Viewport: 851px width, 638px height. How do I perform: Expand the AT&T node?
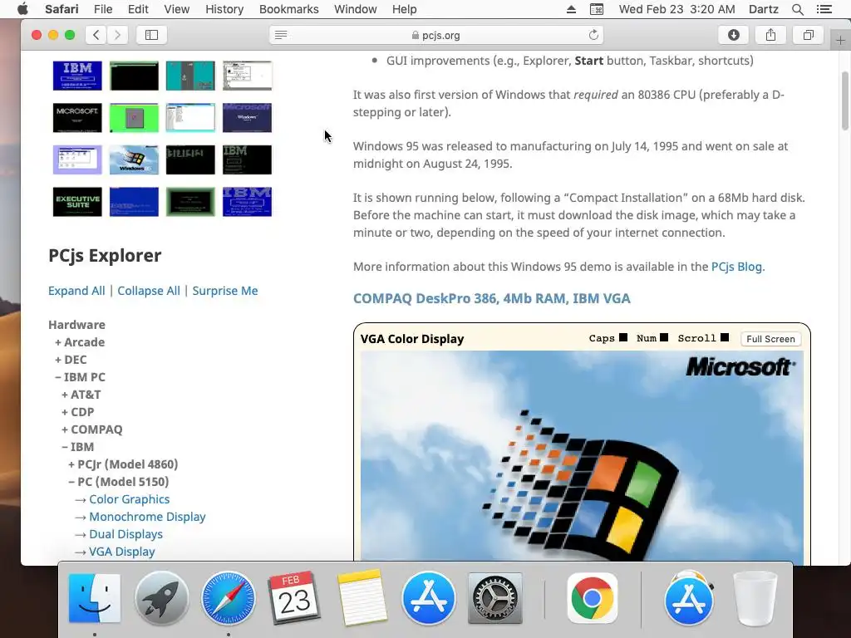[81, 395]
